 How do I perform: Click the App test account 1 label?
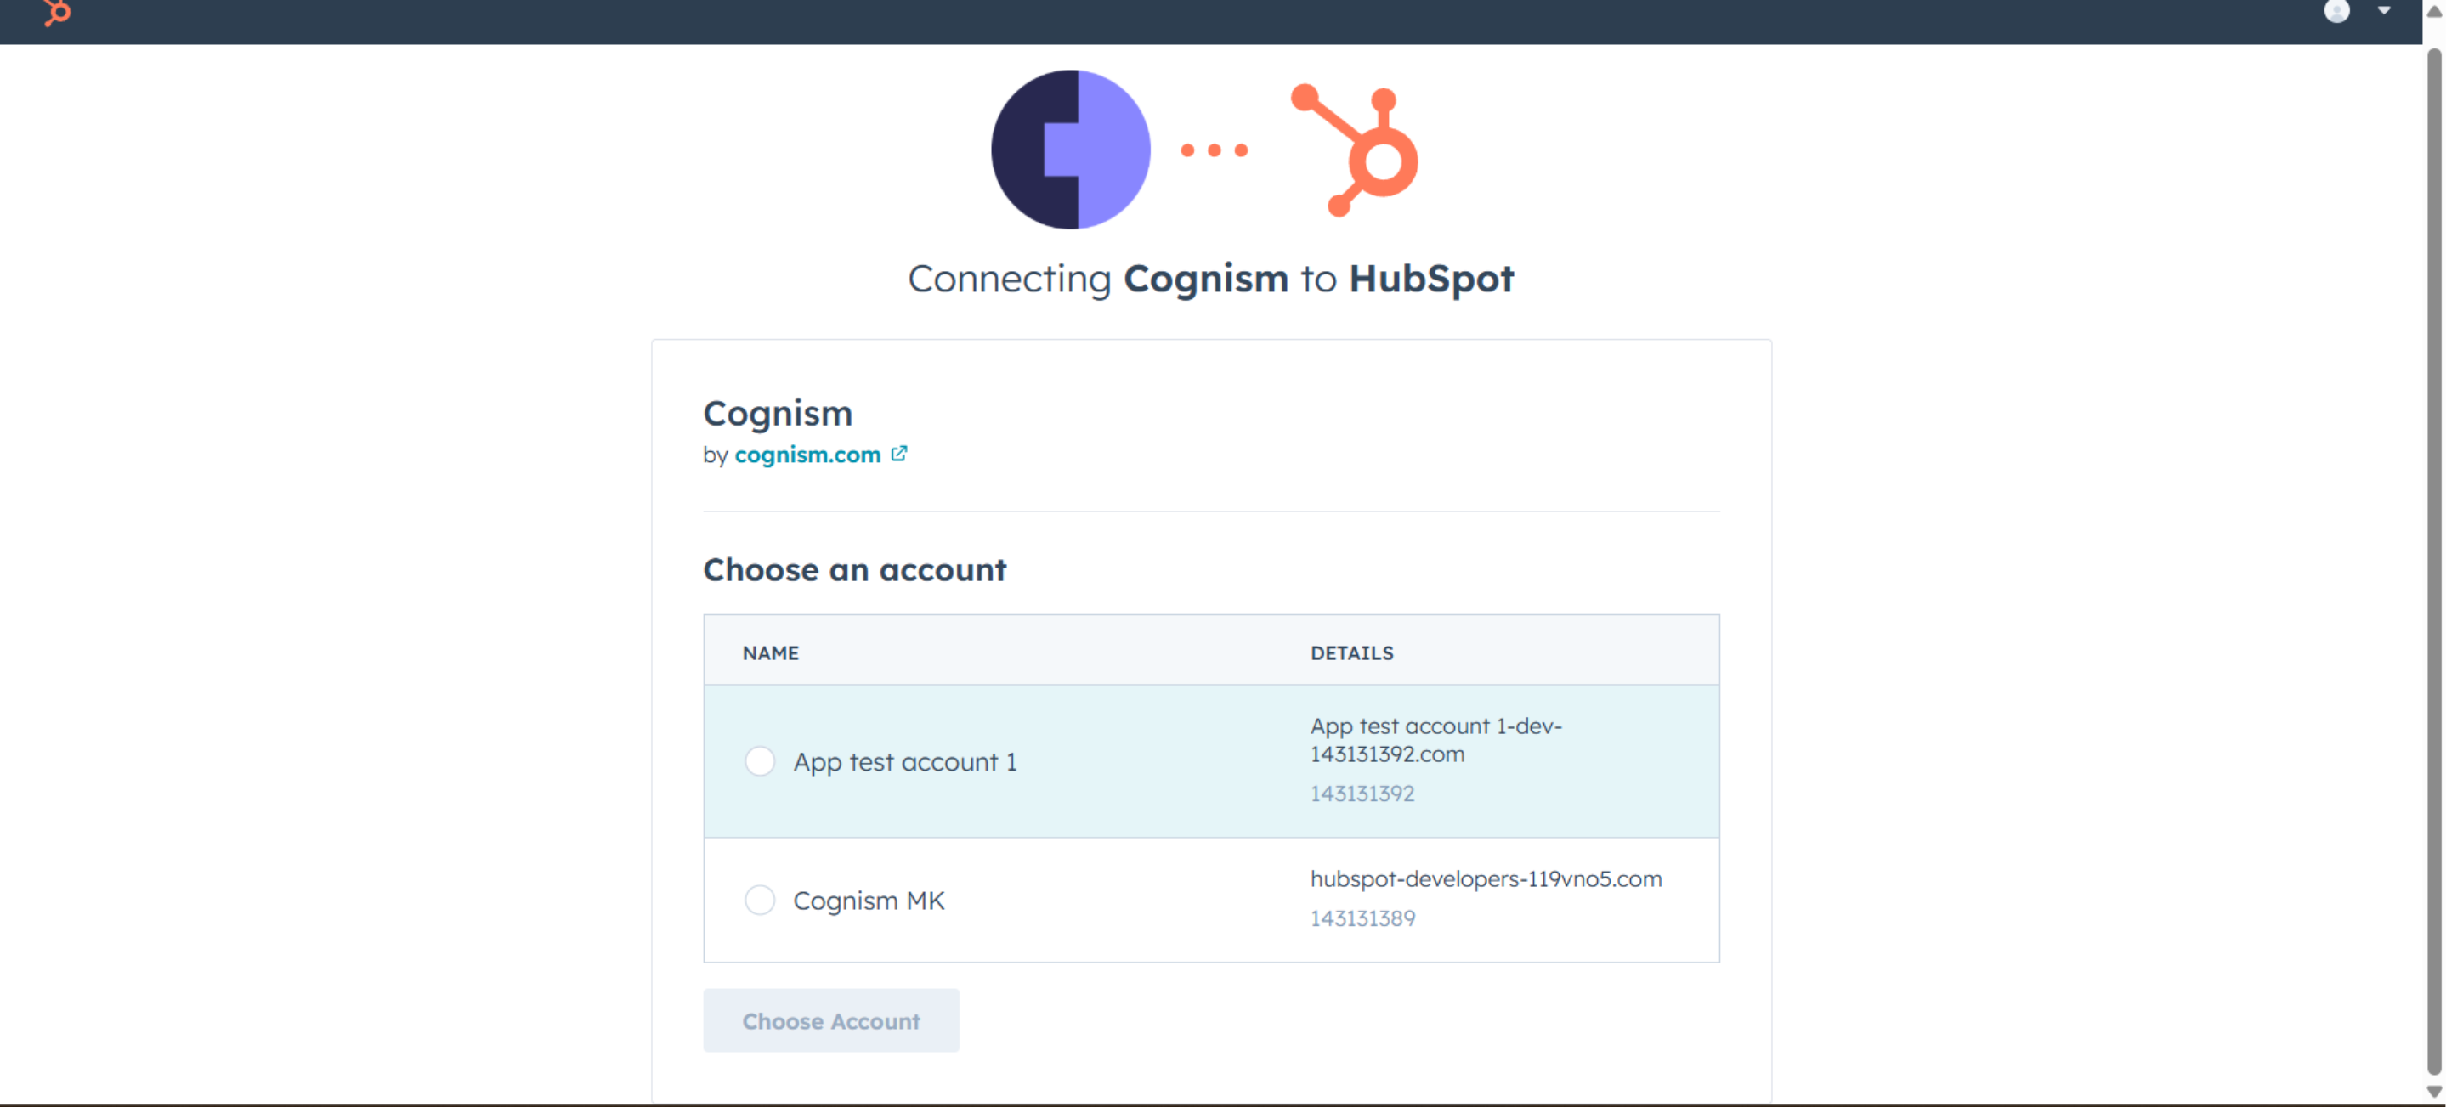point(905,762)
